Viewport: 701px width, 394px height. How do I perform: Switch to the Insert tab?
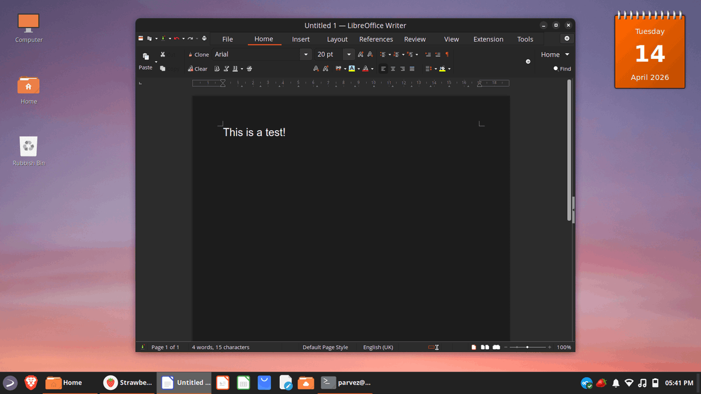301,39
